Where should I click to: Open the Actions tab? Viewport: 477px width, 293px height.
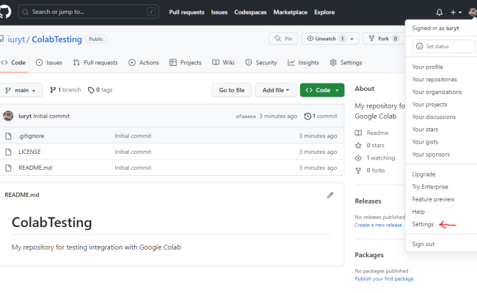coord(144,62)
